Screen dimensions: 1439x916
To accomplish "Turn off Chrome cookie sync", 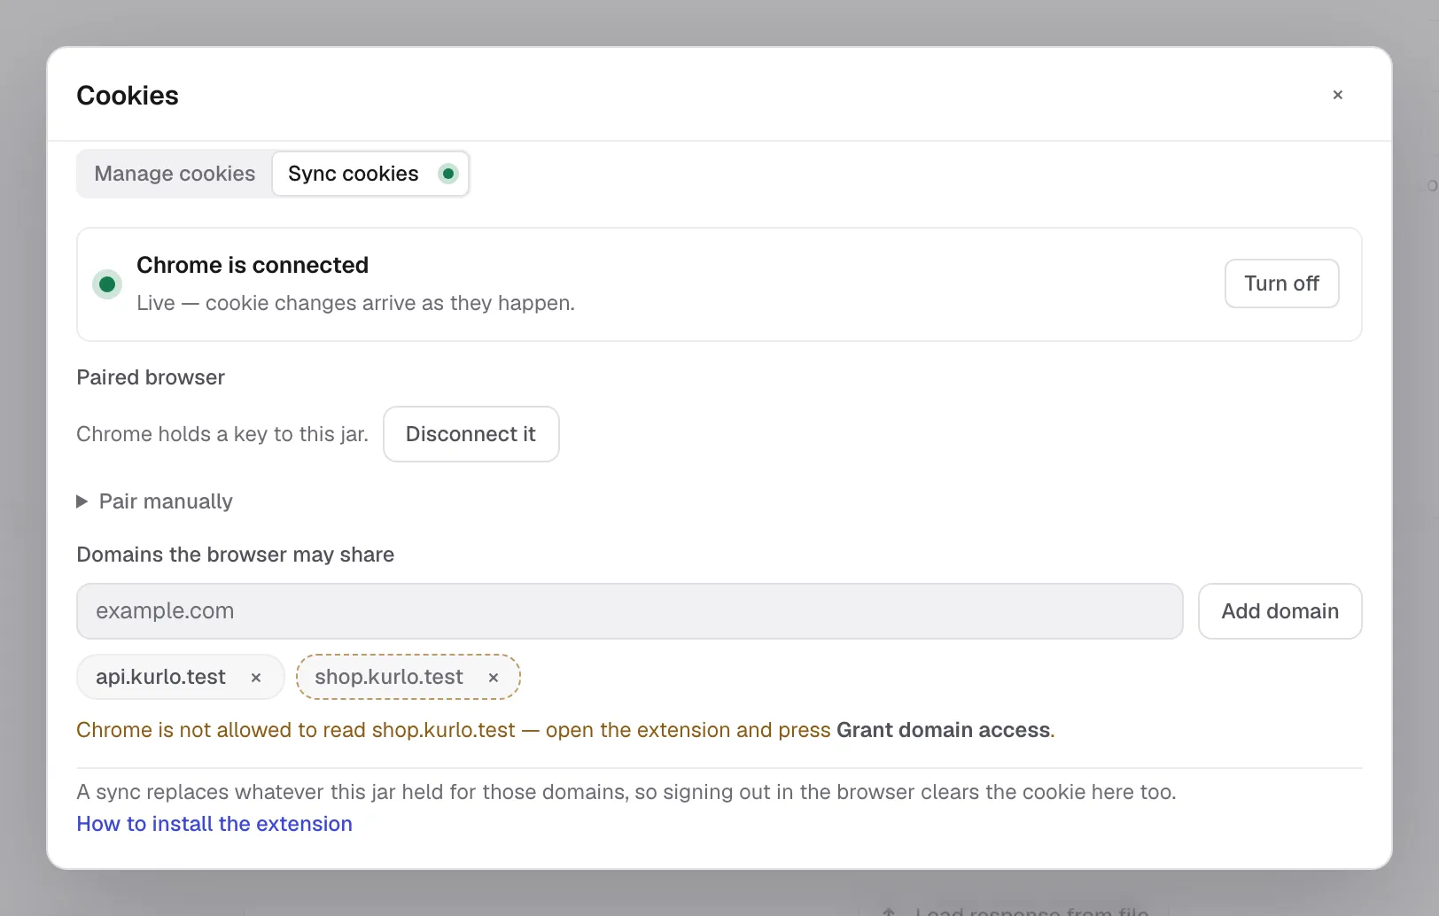I will tap(1281, 283).
